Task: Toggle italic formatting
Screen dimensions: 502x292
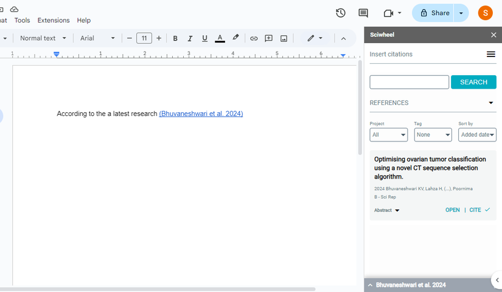Action: point(190,38)
